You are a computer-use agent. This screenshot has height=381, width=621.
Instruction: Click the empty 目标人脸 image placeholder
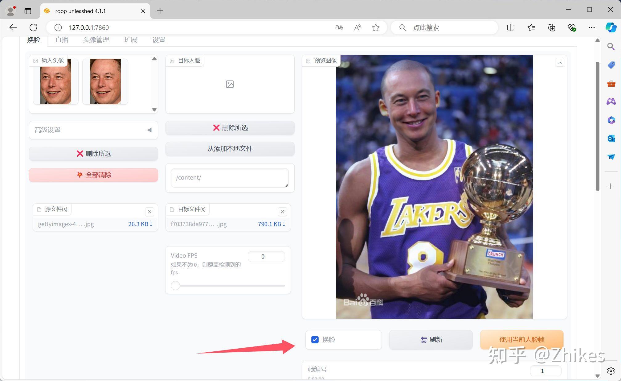pyautogui.click(x=230, y=84)
